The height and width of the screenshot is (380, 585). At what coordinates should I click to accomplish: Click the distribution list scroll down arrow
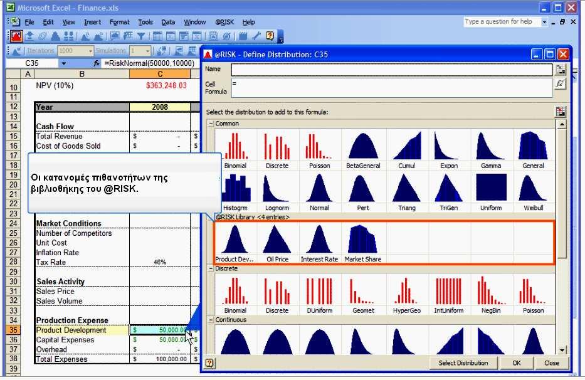pos(562,350)
